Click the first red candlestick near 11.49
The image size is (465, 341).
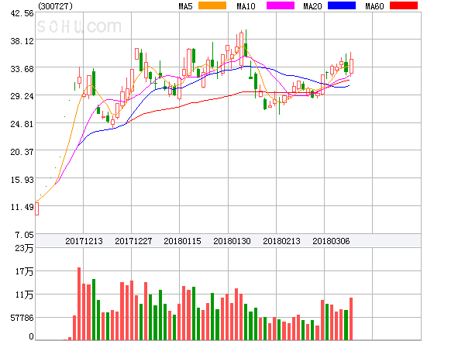point(36,208)
